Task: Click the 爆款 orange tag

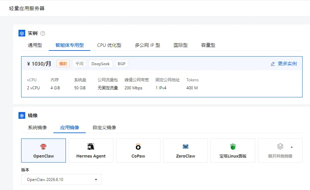Action: [x=63, y=64]
